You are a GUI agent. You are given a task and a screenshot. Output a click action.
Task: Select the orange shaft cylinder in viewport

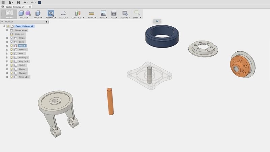(110, 102)
